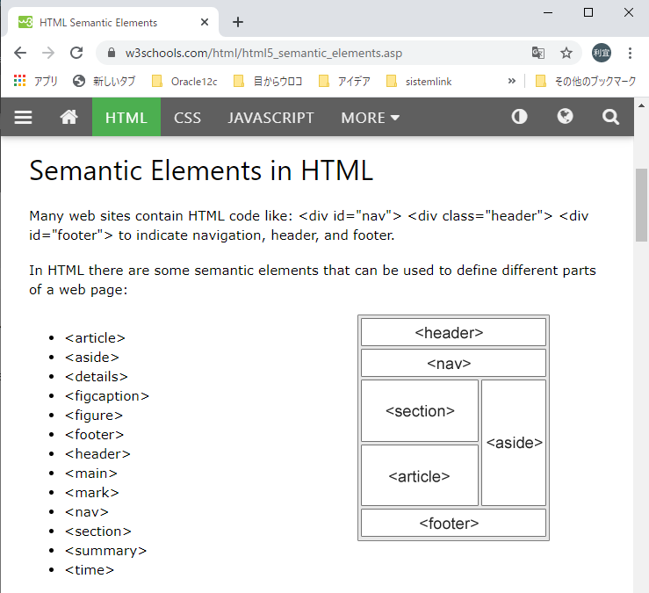Viewport: 649px width, 593px height.
Task: Maximize the Chrome window
Action: pyautogui.click(x=588, y=12)
